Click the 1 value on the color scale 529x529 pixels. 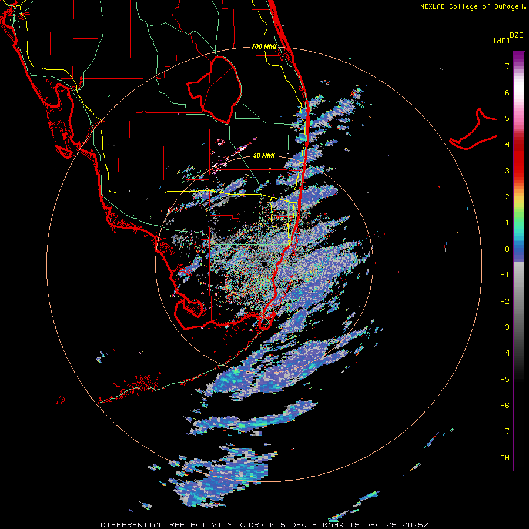coord(507,223)
